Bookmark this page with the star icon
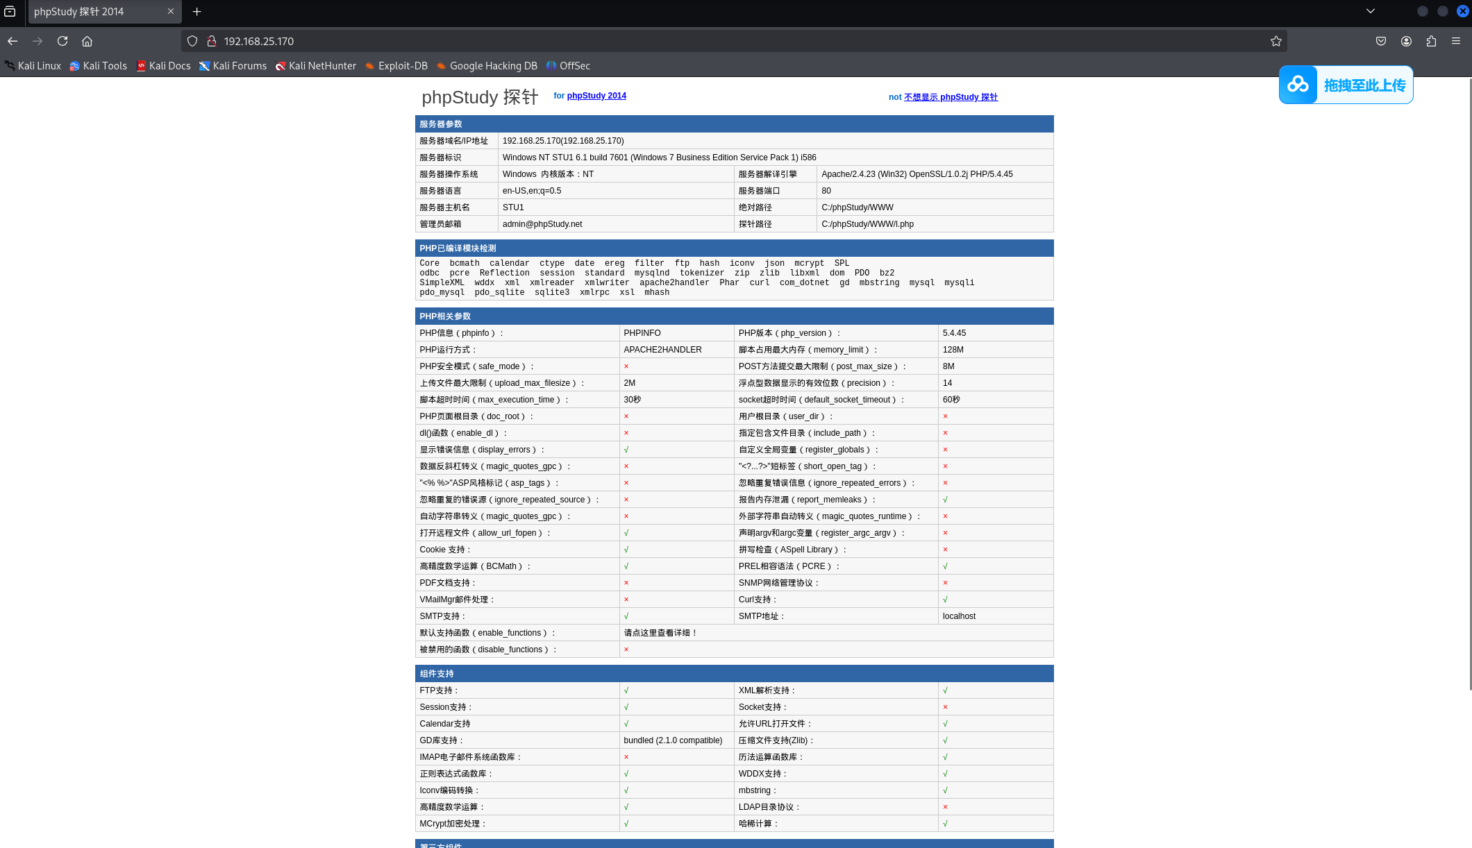 [1276, 41]
